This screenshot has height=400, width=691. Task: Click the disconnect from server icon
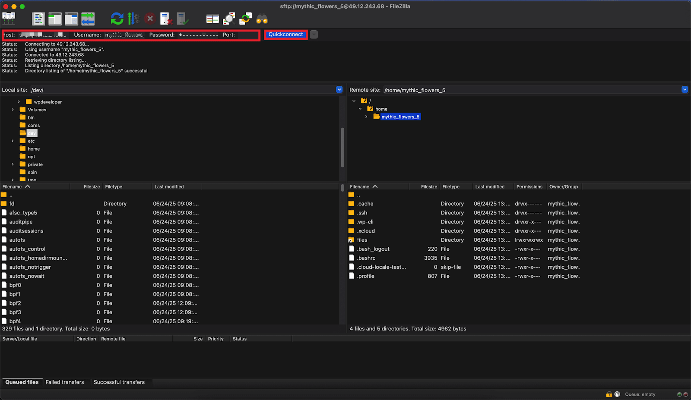(x=166, y=19)
